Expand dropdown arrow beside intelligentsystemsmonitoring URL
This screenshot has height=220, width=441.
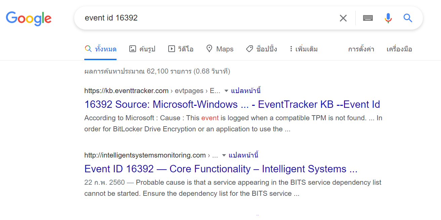[x=224, y=155]
